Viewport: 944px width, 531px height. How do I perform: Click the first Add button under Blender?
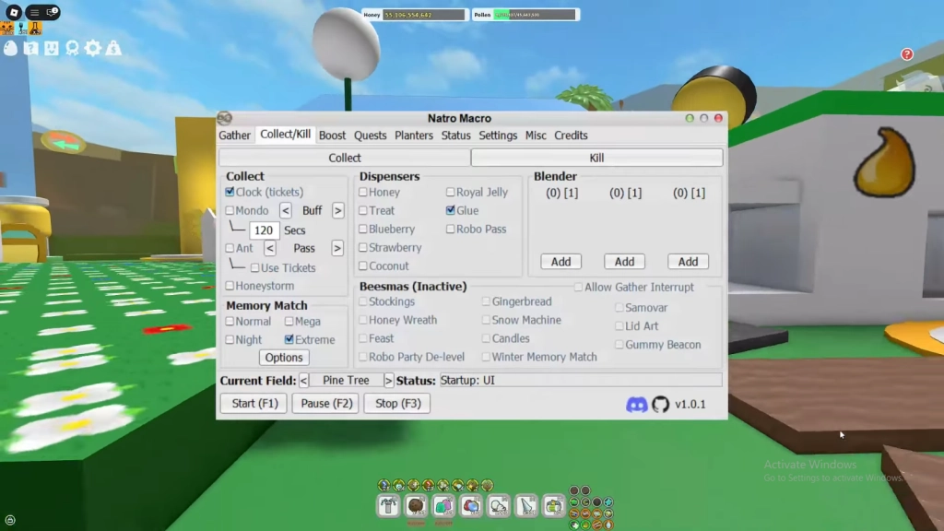tap(560, 261)
